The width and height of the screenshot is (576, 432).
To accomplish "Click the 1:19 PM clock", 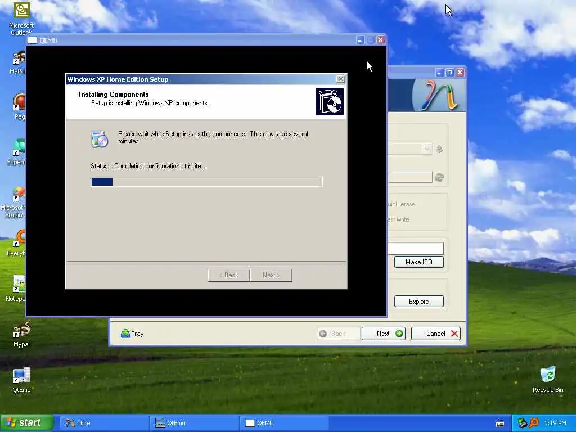I will (555, 423).
